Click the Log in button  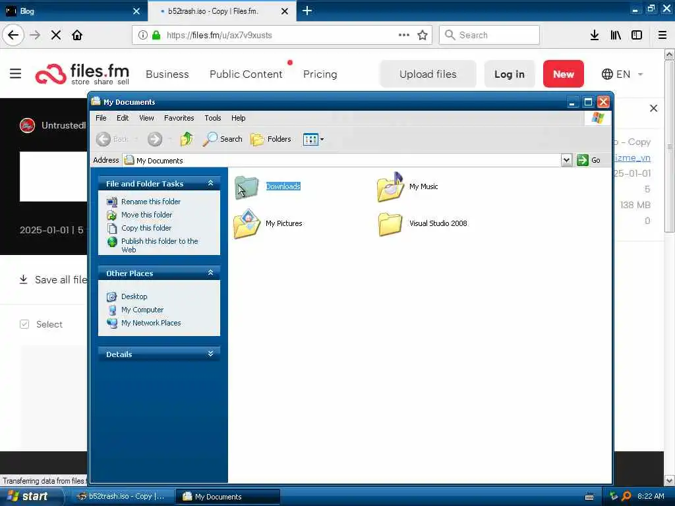coord(510,74)
